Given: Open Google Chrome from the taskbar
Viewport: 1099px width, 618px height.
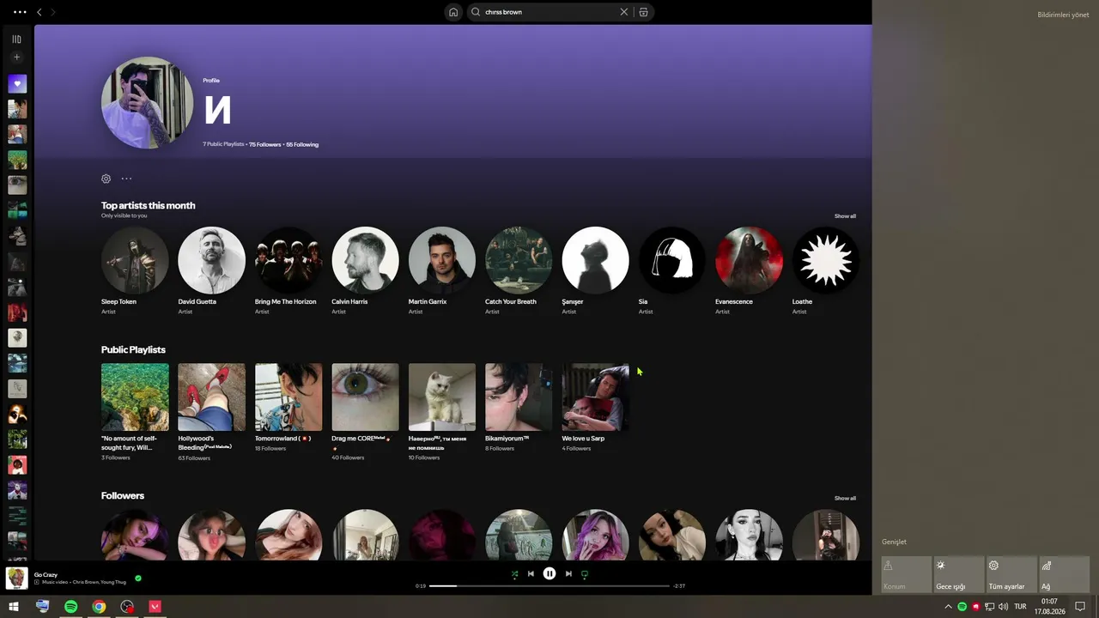Looking at the screenshot, I should pyautogui.click(x=100, y=607).
